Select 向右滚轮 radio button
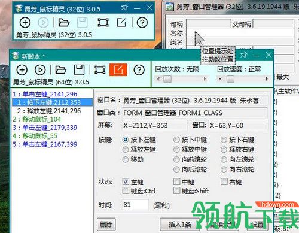The height and width of the screenshot is (233, 299). coord(224,170)
